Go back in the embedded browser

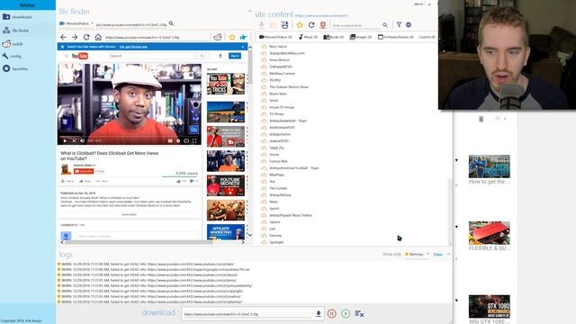[63, 37]
